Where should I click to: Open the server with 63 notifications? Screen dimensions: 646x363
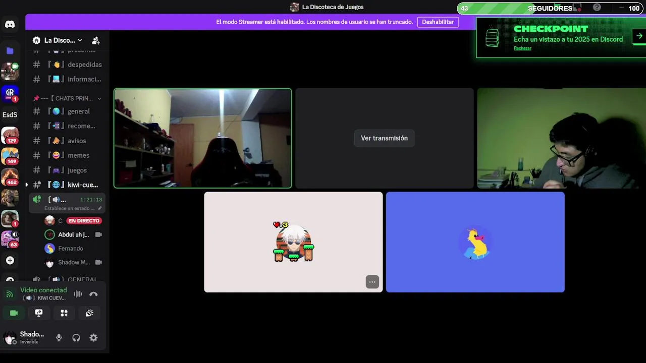click(10, 239)
